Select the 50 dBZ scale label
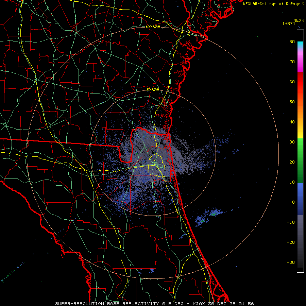 [x=292, y=102]
